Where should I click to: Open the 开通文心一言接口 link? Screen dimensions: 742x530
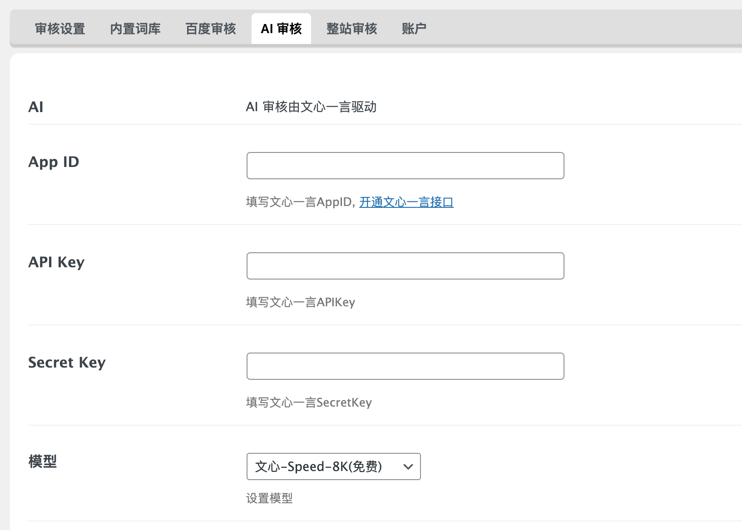[406, 202]
